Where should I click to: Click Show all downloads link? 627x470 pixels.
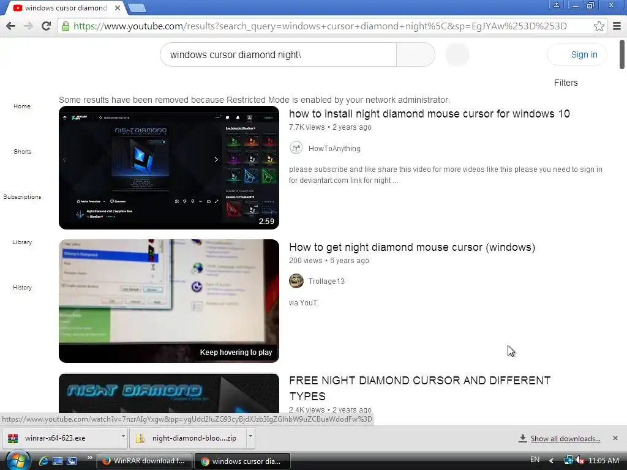pos(565,439)
